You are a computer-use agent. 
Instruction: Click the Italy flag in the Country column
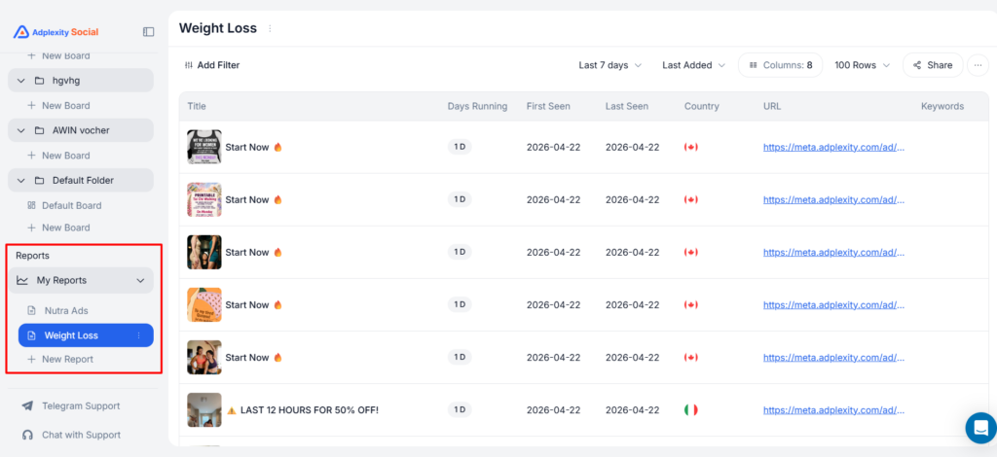(x=690, y=410)
